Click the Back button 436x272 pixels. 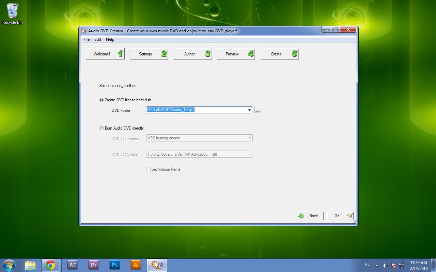pyautogui.click(x=310, y=216)
